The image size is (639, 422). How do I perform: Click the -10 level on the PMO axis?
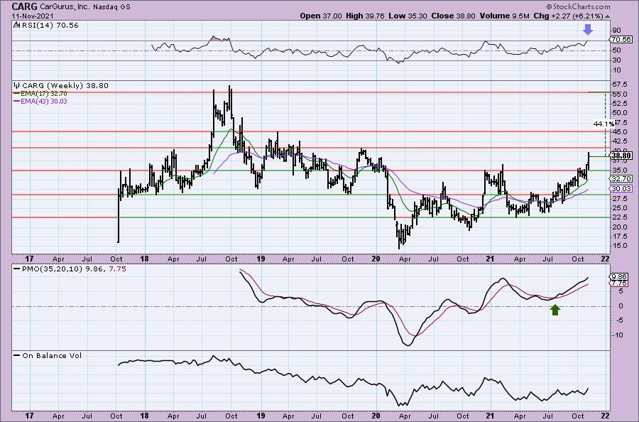(618, 335)
